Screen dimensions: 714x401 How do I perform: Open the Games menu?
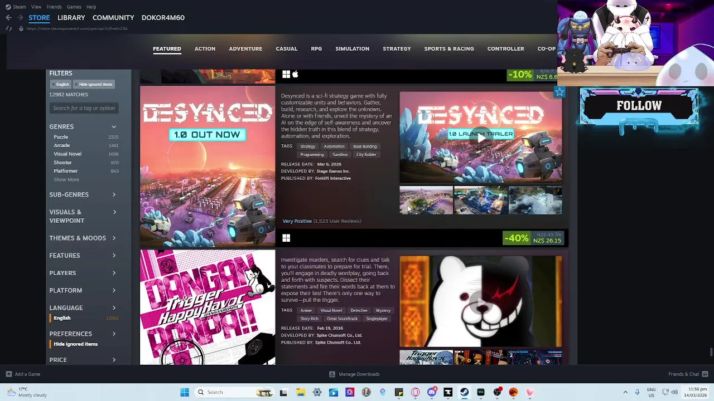pos(74,7)
